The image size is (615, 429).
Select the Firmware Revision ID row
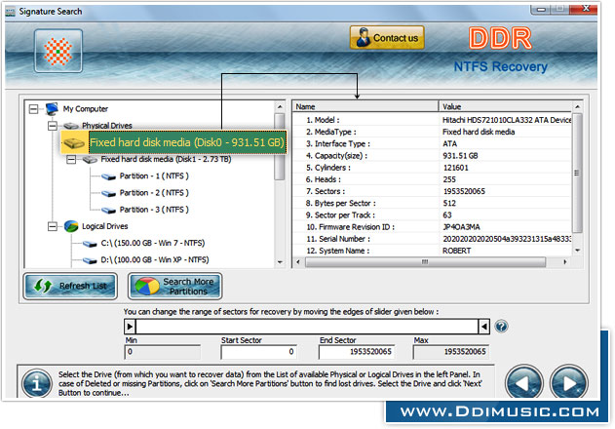click(433, 227)
